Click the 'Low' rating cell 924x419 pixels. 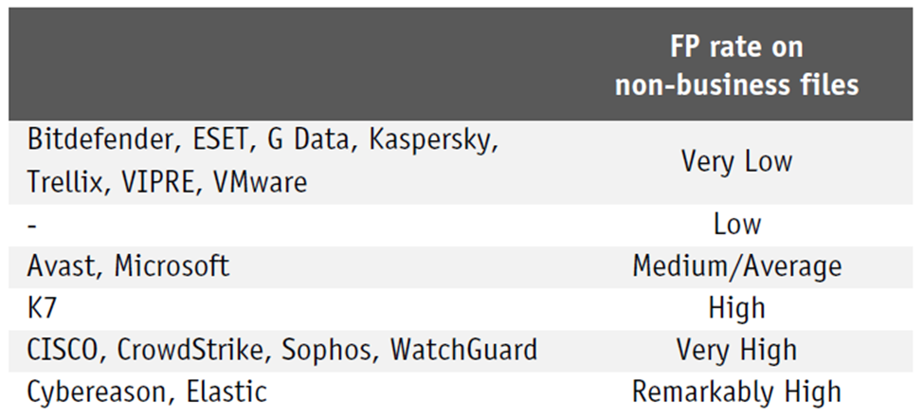736,225
